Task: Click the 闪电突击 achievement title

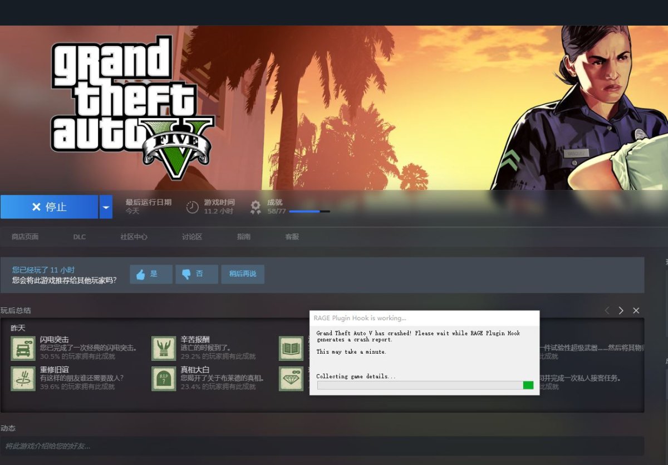Action: [55, 340]
